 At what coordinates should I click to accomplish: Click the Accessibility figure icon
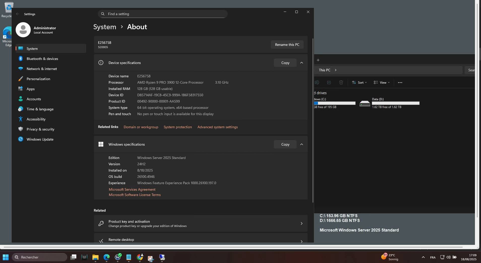(x=21, y=119)
